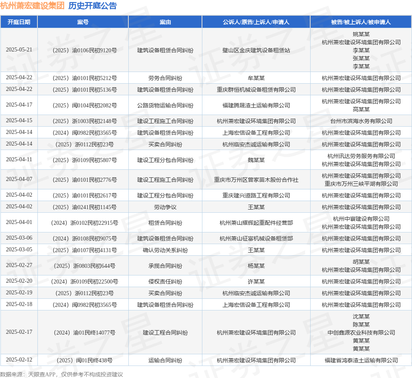Click case number 渝0101民初5136号
The image size is (412, 378).
tap(84, 90)
